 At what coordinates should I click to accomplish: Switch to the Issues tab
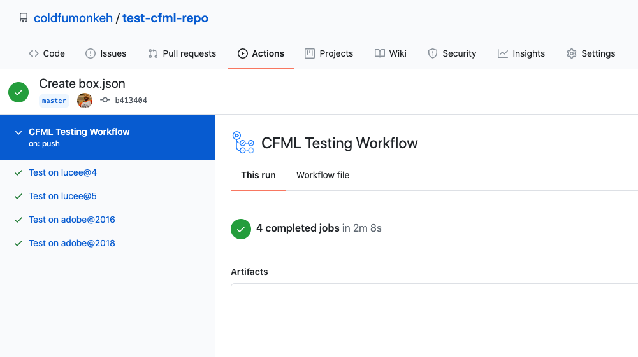pos(106,53)
